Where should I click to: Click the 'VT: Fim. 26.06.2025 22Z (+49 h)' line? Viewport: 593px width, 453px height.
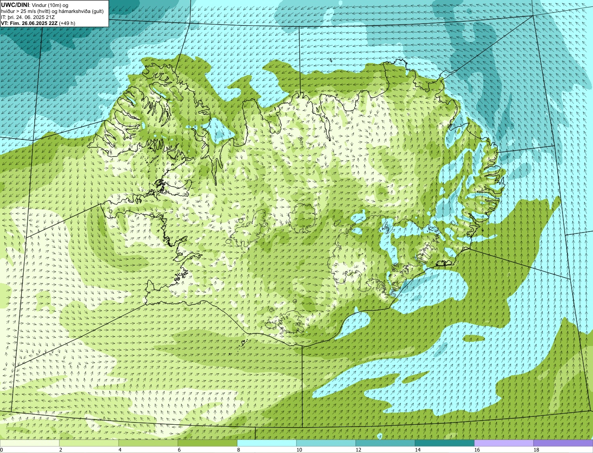pyautogui.click(x=38, y=23)
